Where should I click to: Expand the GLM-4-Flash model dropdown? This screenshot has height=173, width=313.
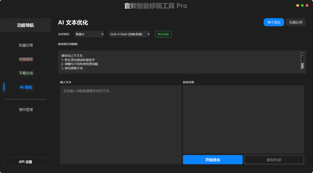point(130,34)
